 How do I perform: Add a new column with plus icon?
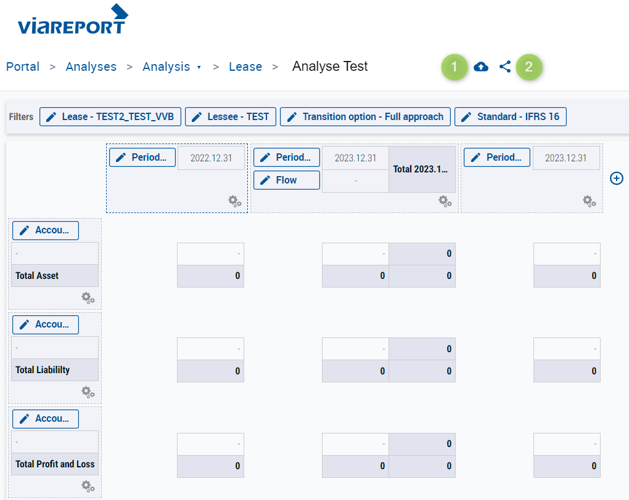click(617, 179)
